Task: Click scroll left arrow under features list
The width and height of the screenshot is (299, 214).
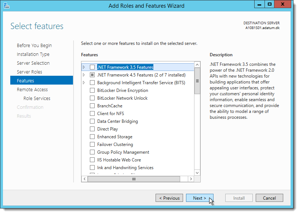Action: [x=85, y=179]
